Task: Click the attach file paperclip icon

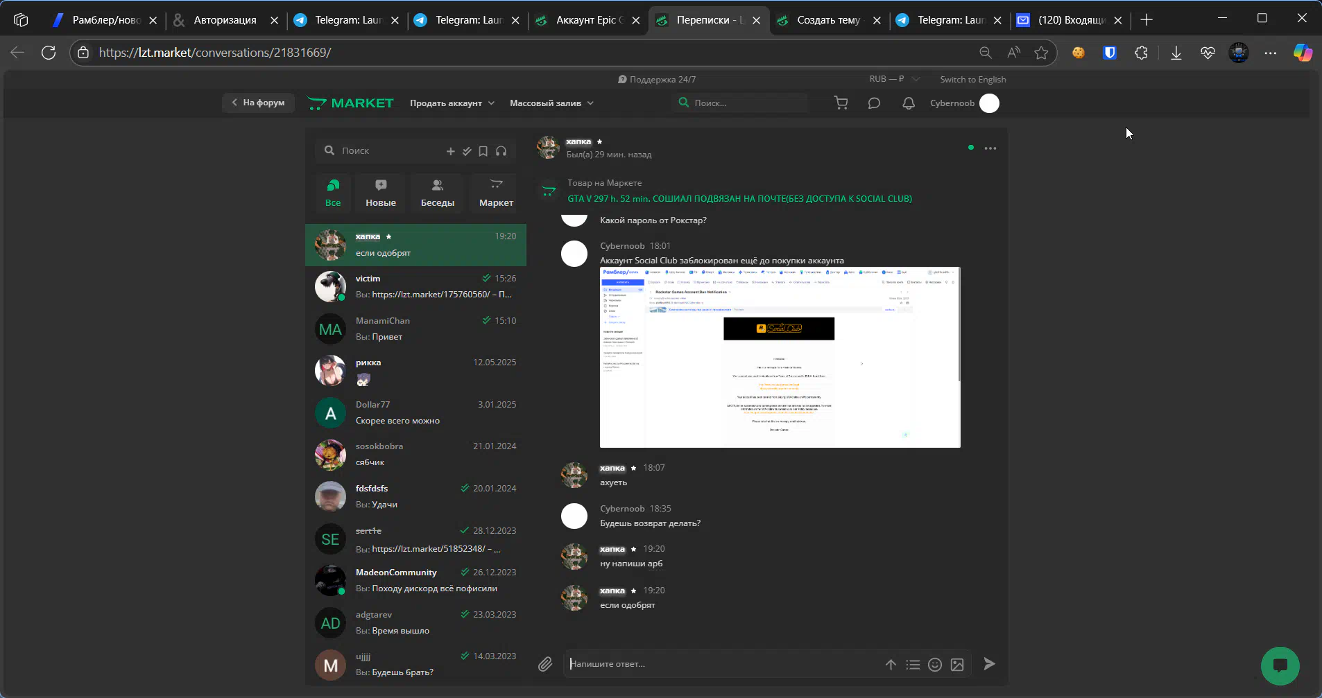Action: [545, 665]
